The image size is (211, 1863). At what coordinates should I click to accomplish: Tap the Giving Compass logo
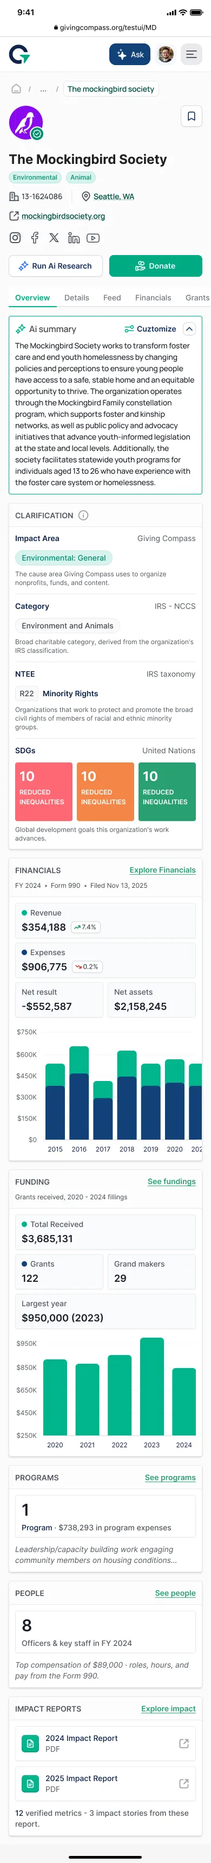point(19,54)
